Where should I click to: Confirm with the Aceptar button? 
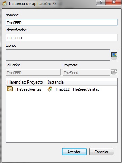(74, 152)
